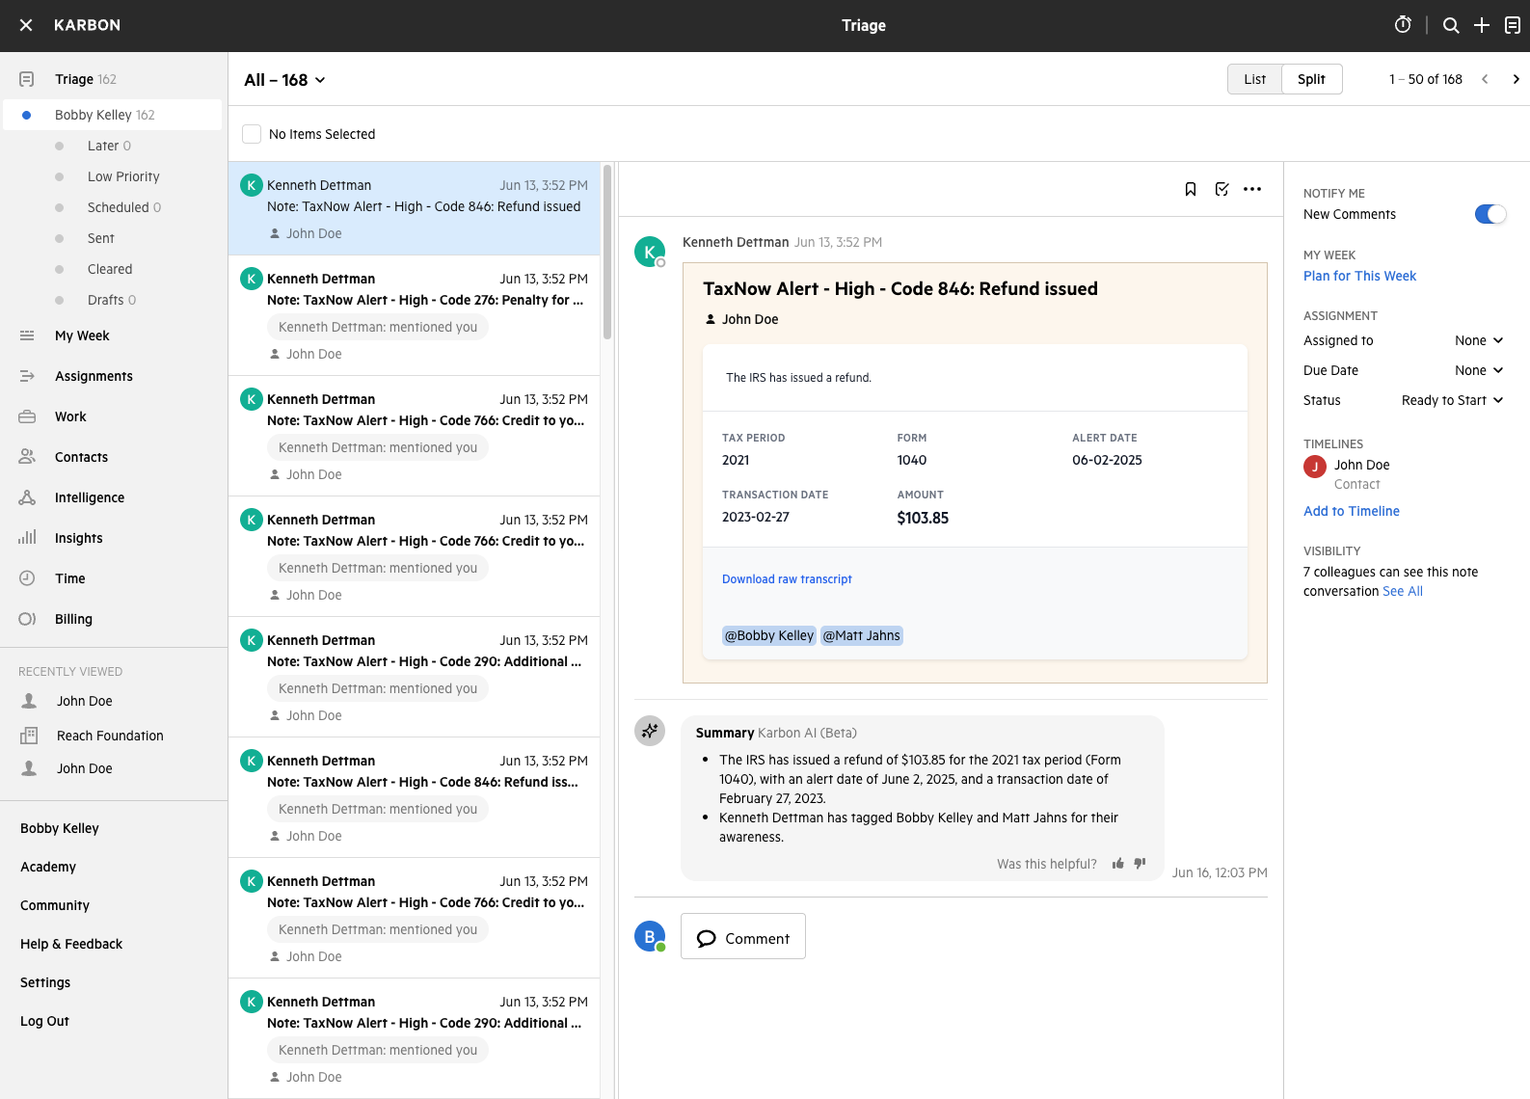Viewport: 1530px width, 1099px height.
Task: Click the Reach Foundation building icon
Action: pos(29,736)
